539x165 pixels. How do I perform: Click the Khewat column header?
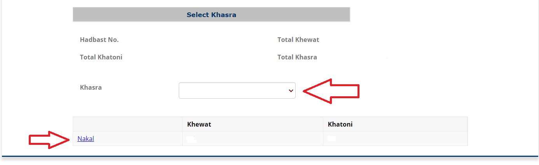[199, 124]
